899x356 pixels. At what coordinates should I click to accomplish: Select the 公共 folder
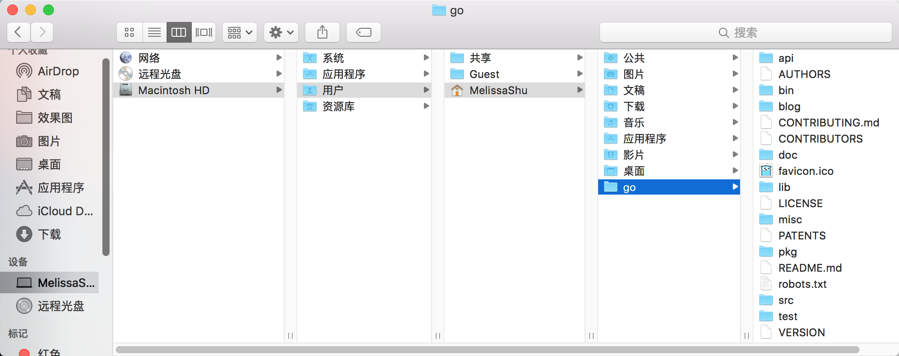tap(669, 58)
